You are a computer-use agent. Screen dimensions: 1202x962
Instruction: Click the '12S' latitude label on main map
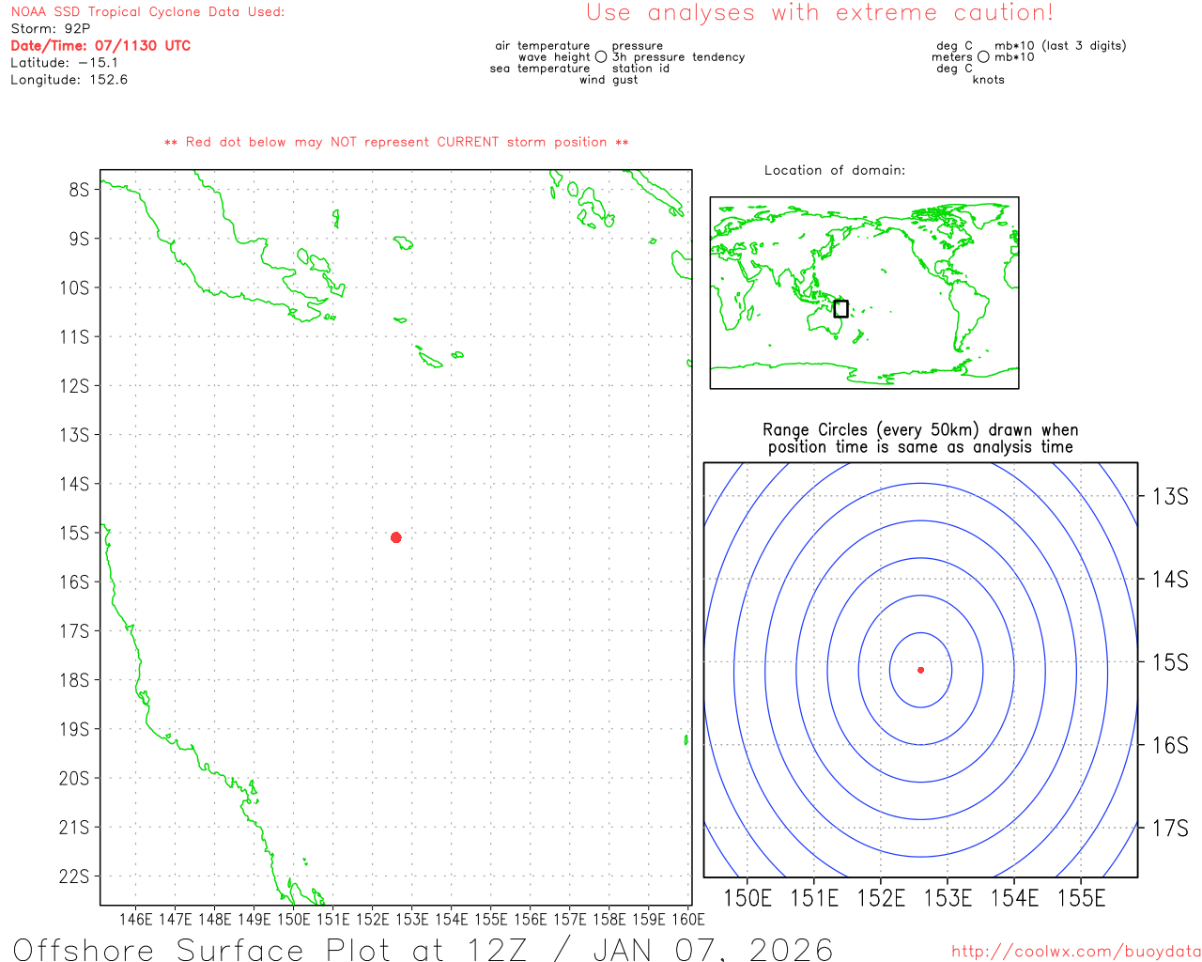point(74,386)
